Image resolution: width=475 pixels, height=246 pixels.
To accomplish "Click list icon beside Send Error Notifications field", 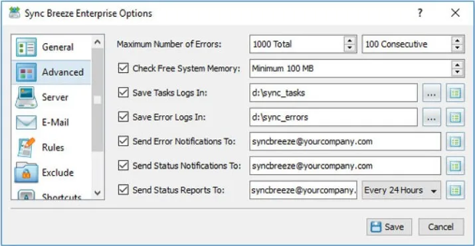I will (455, 141).
